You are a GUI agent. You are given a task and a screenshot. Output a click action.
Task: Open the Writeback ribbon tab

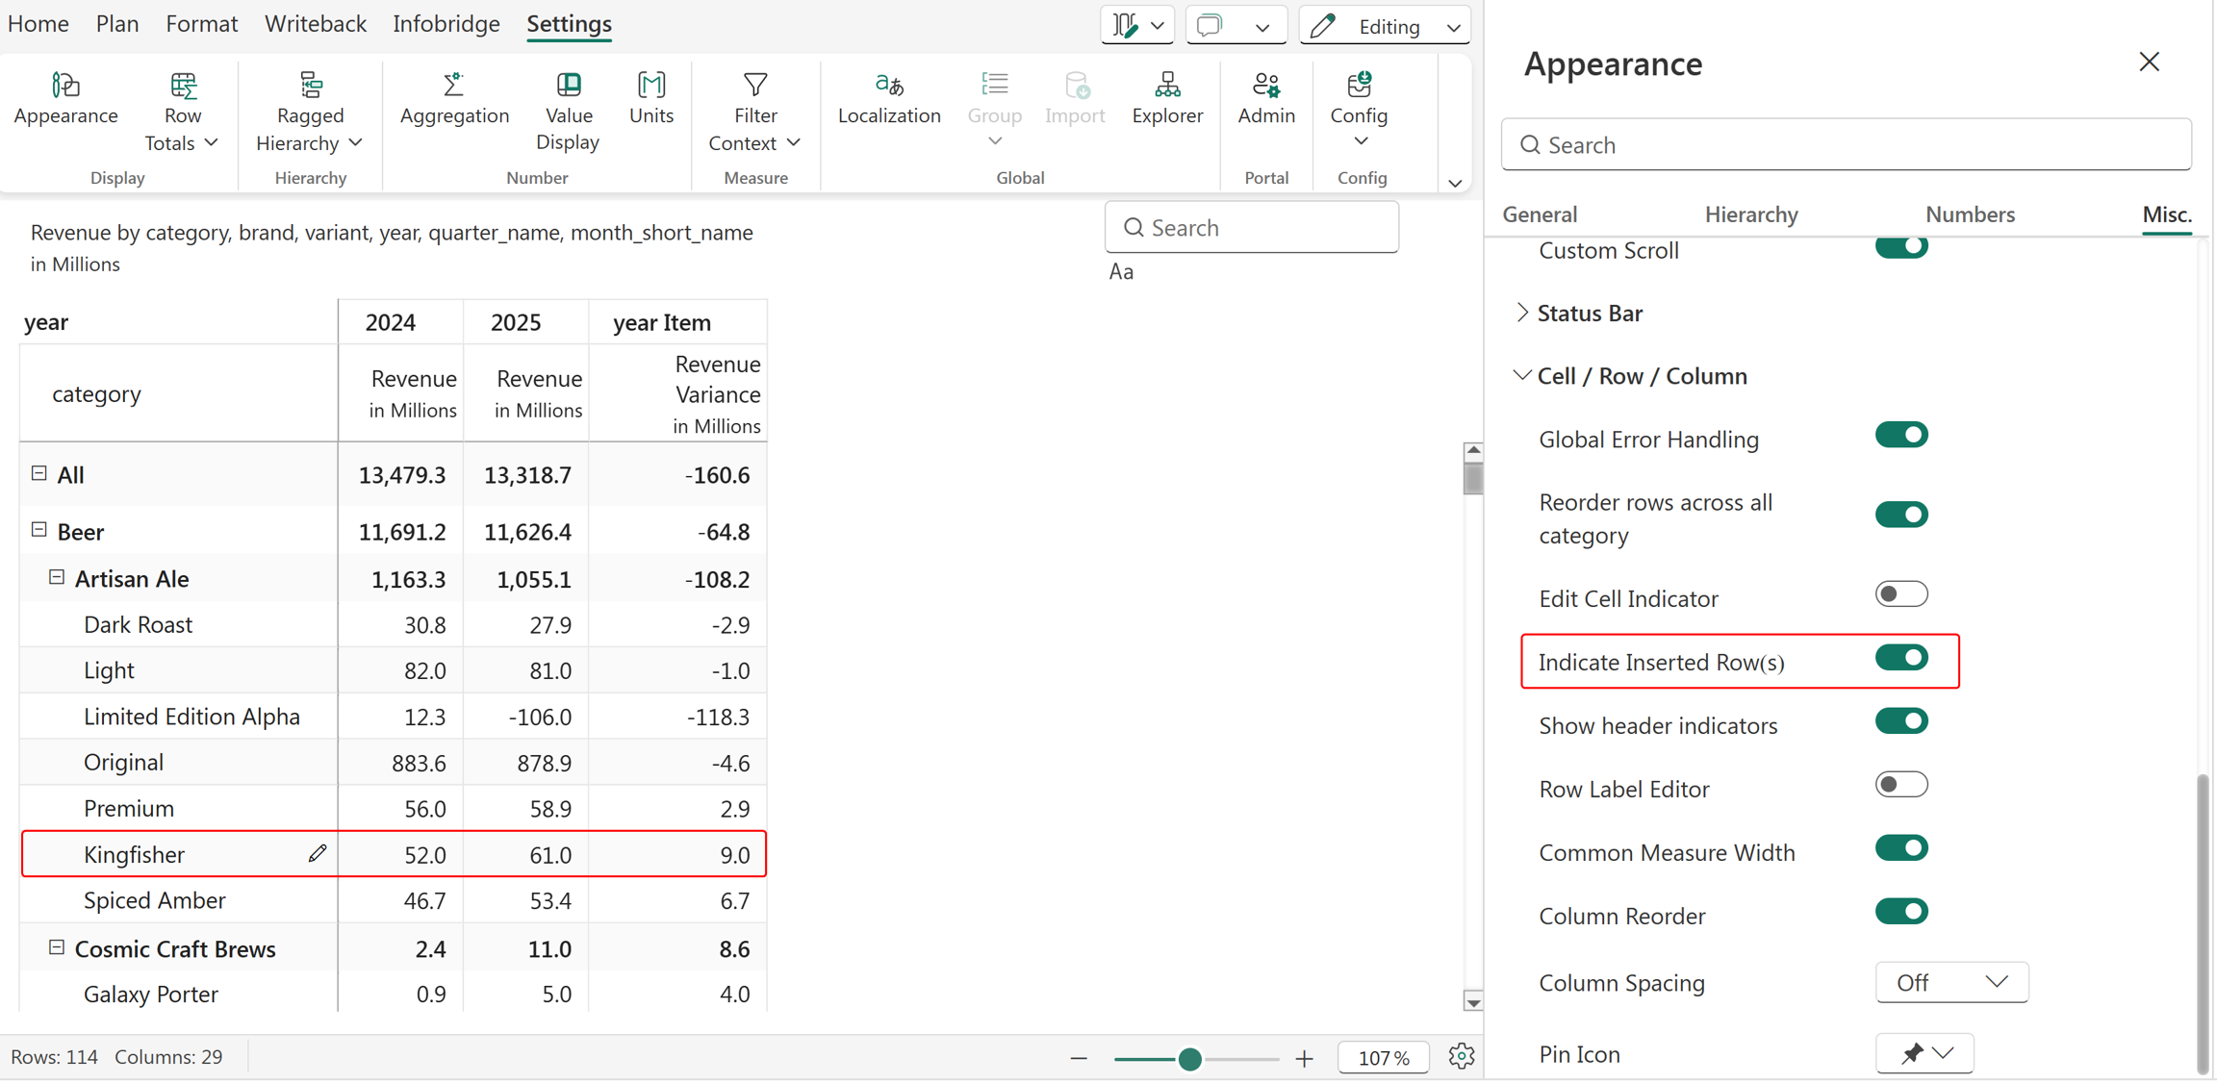(x=315, y=23)
